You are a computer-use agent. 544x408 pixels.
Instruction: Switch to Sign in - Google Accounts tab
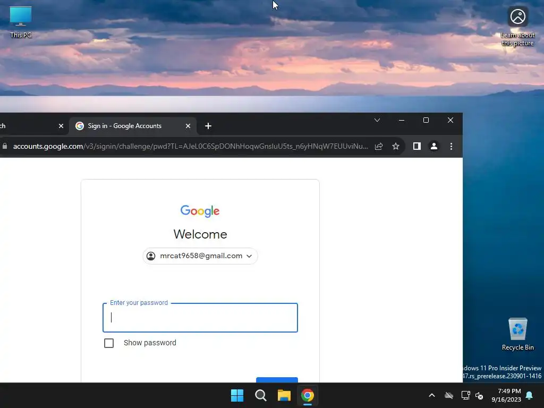(133, 126)
